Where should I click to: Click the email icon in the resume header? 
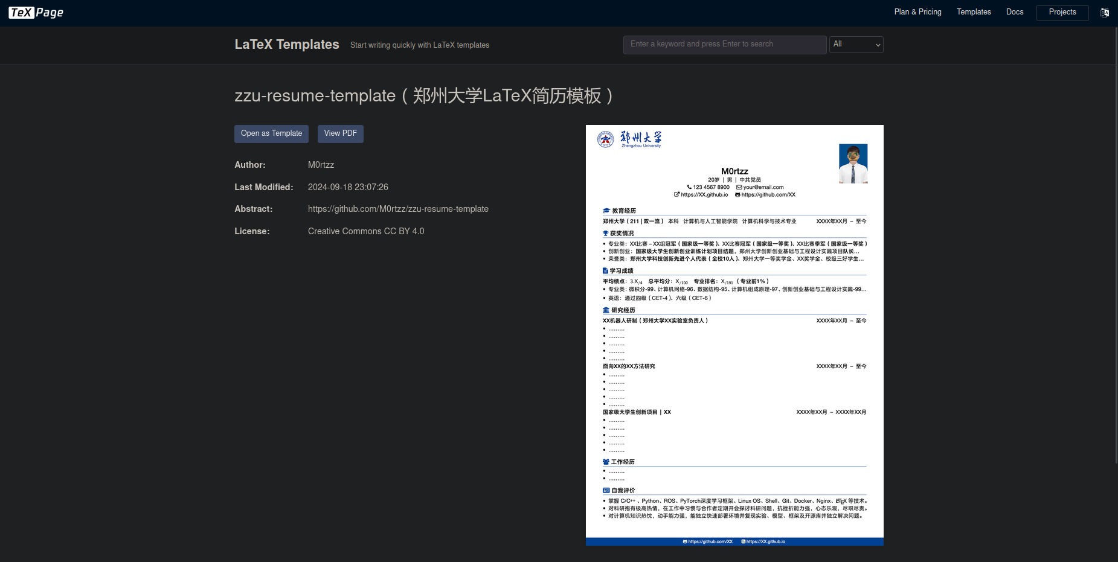pos(739,187)
